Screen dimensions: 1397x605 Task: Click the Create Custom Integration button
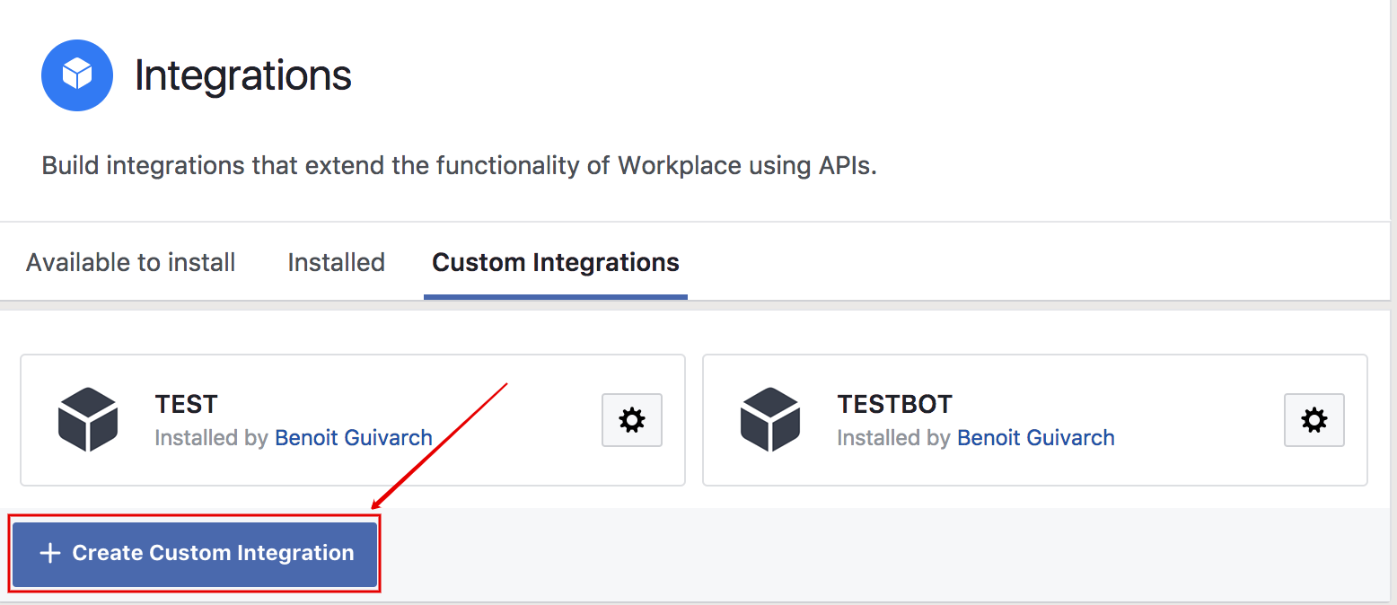tap(195, 554)
